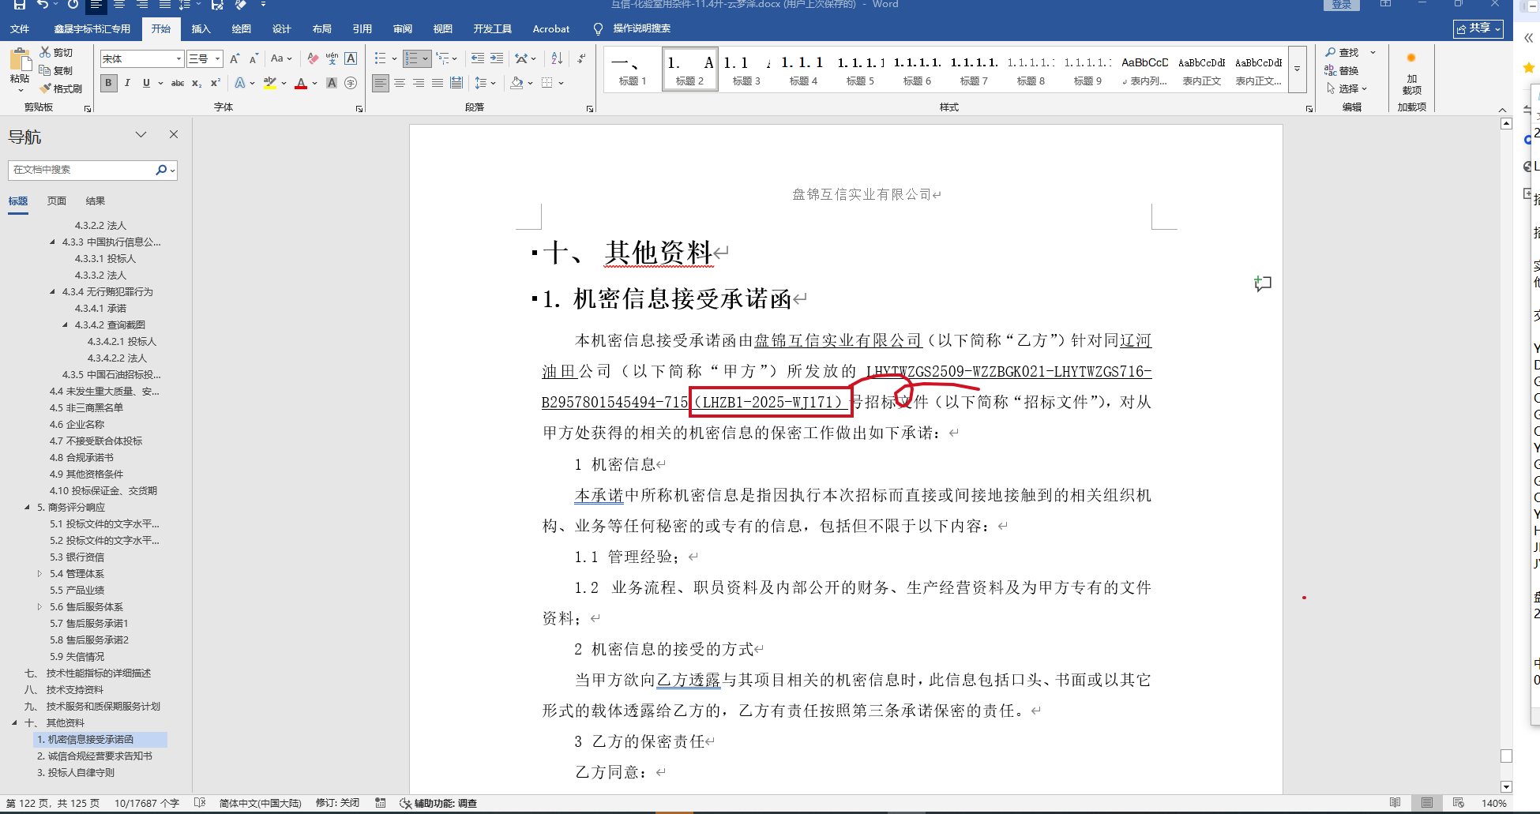
Task: Collapse the 5. 商务评分响应 navigation heading
Action: (x=27, y=508)
